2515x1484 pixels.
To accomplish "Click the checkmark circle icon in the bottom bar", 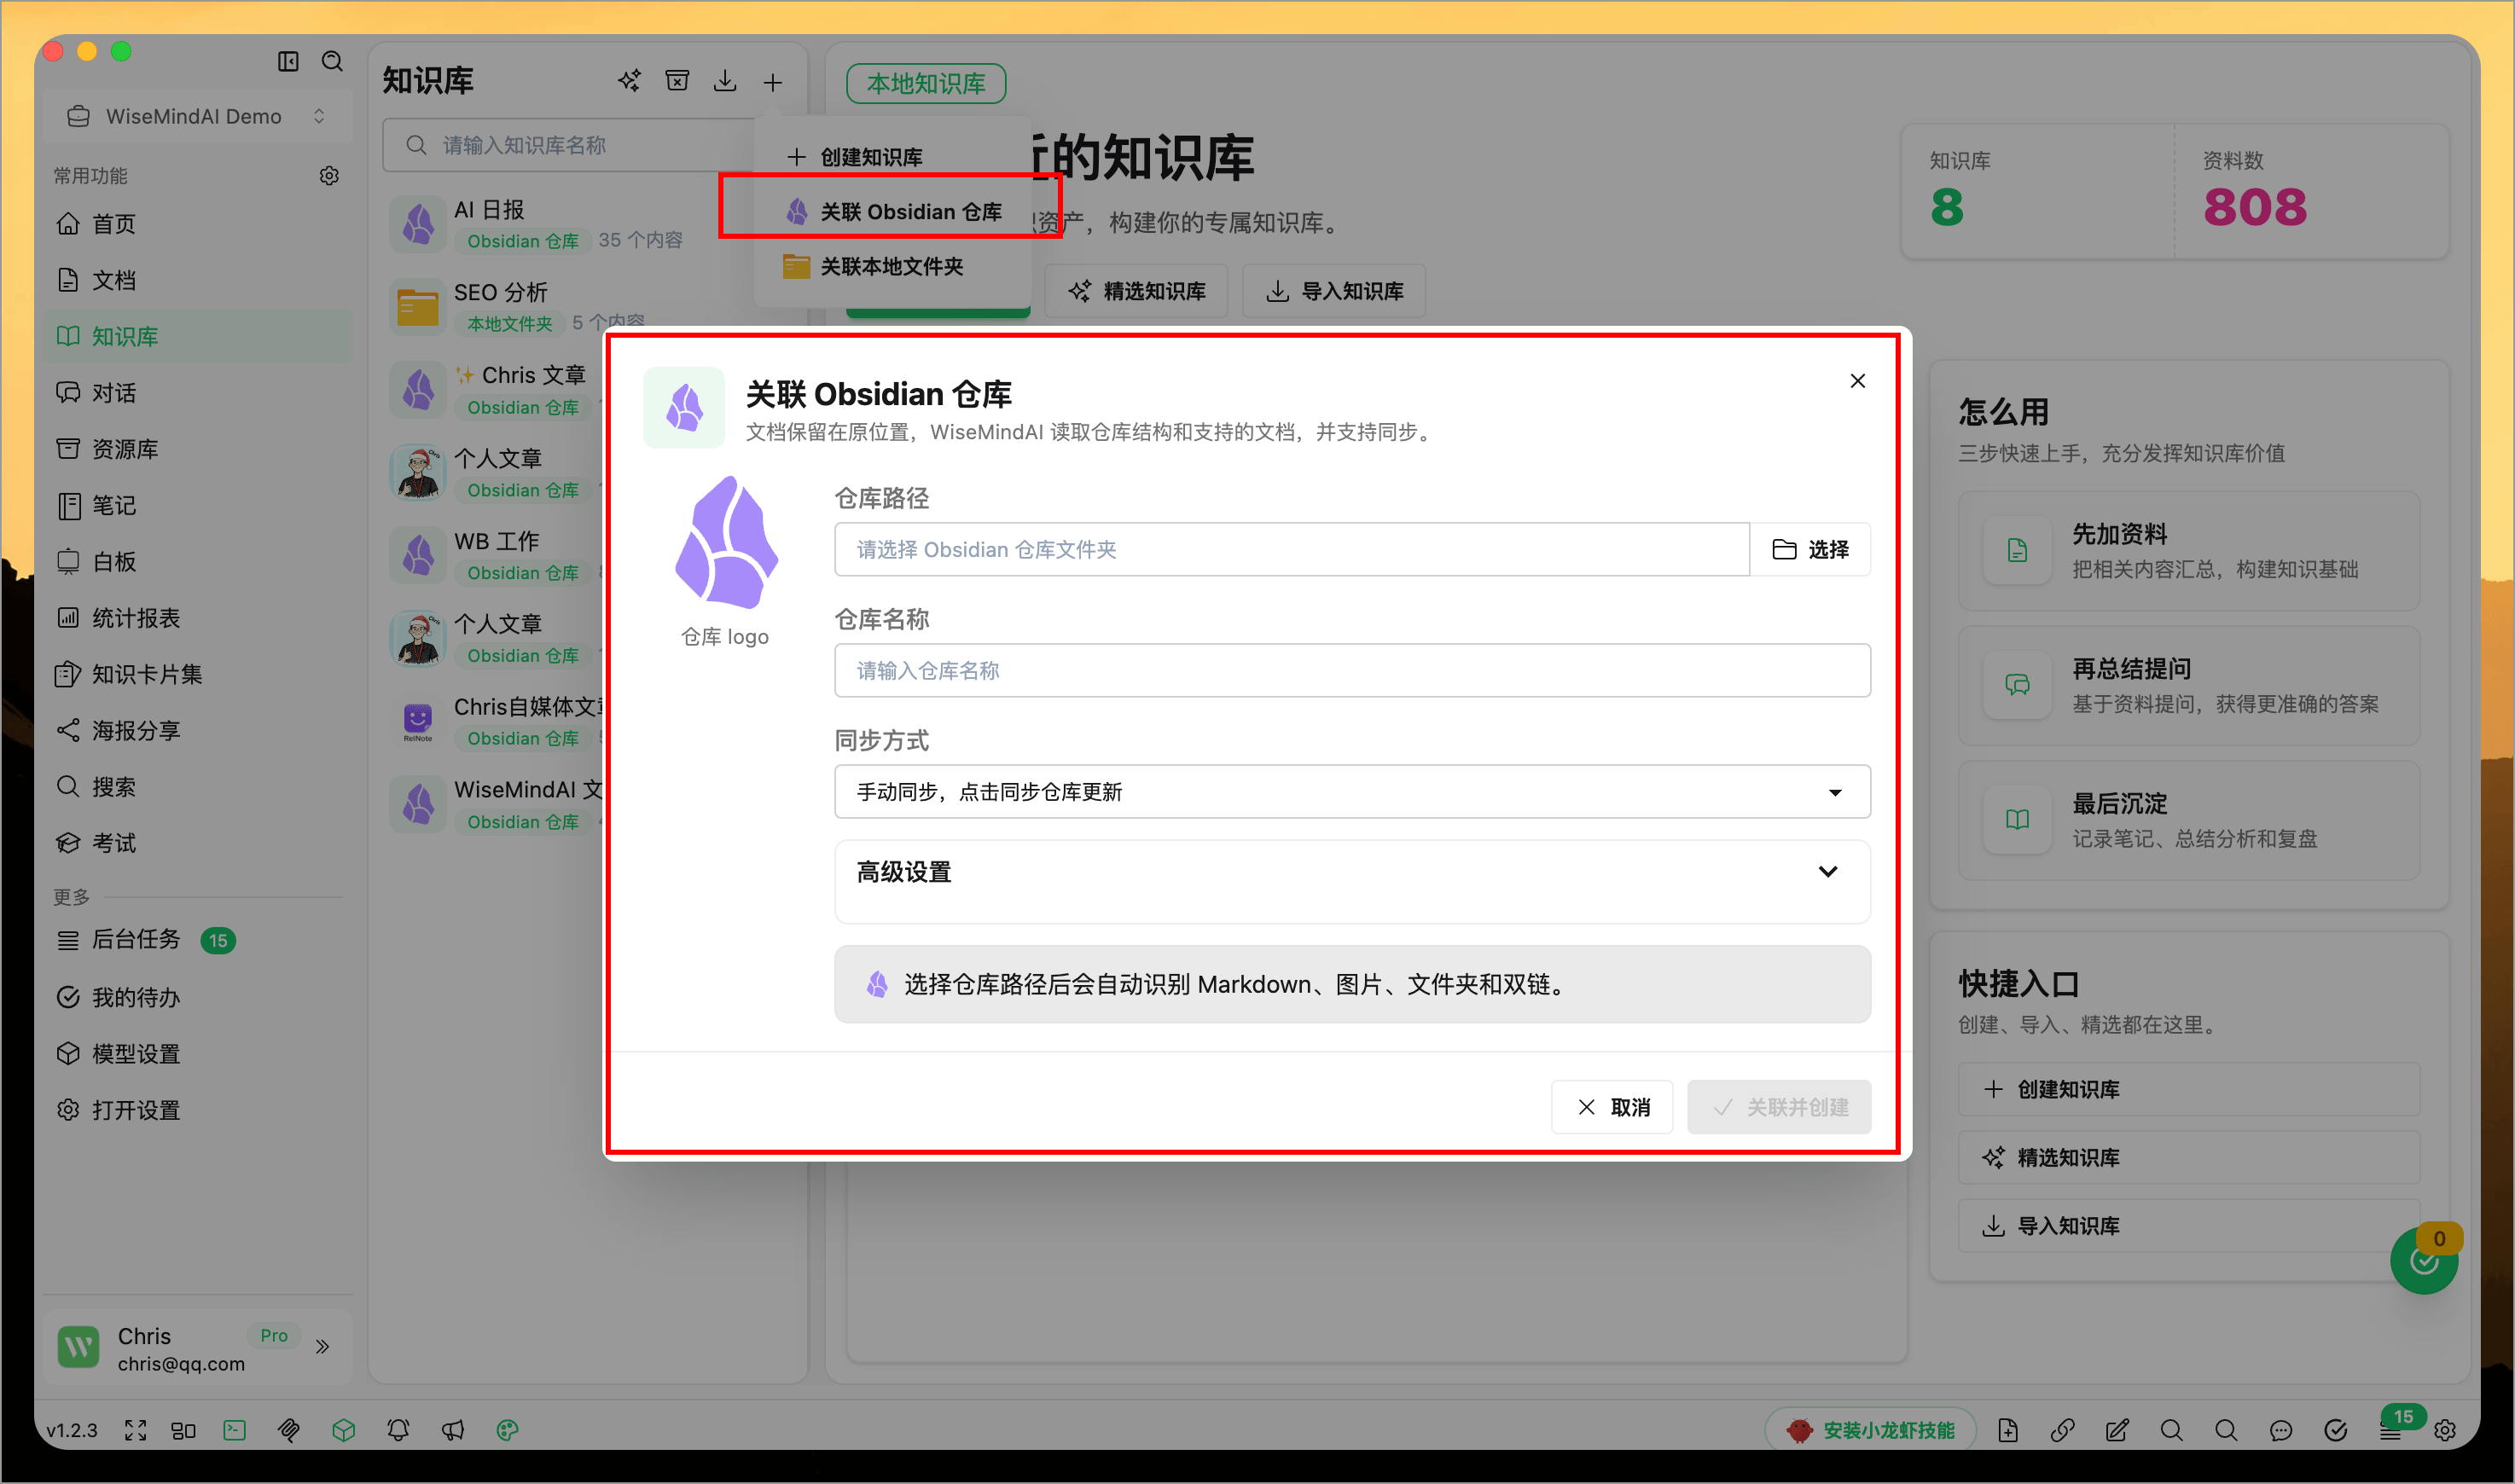I will [x=2336, y=1430].
